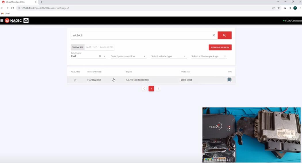This screenshot has height=163, width=302.
Task: Reload the page with the refresh icon
Action: click(13, 8)
